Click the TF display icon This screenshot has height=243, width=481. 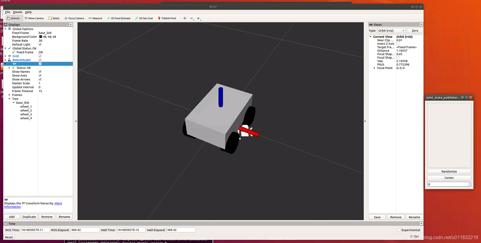click(10, 64)
